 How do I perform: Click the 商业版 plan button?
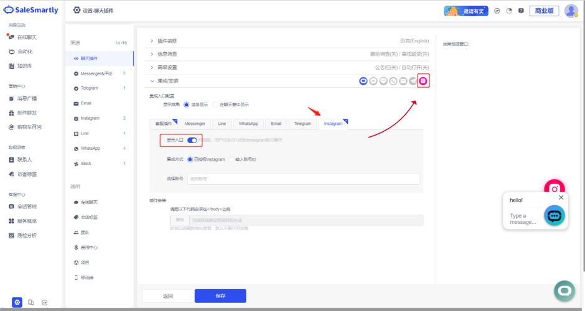[x=544, y=11]
